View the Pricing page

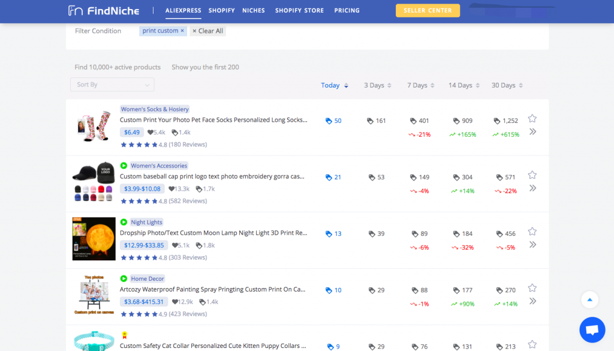click(x=347, y=11)
